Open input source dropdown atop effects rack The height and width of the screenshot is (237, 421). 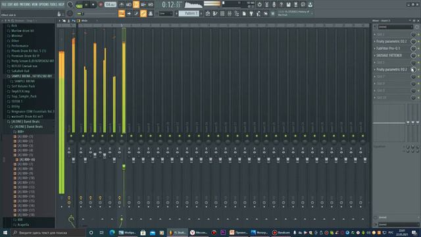(x=395, y=27)
